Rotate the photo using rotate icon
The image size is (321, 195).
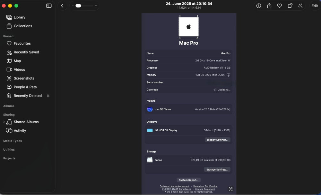coord(290,6)
